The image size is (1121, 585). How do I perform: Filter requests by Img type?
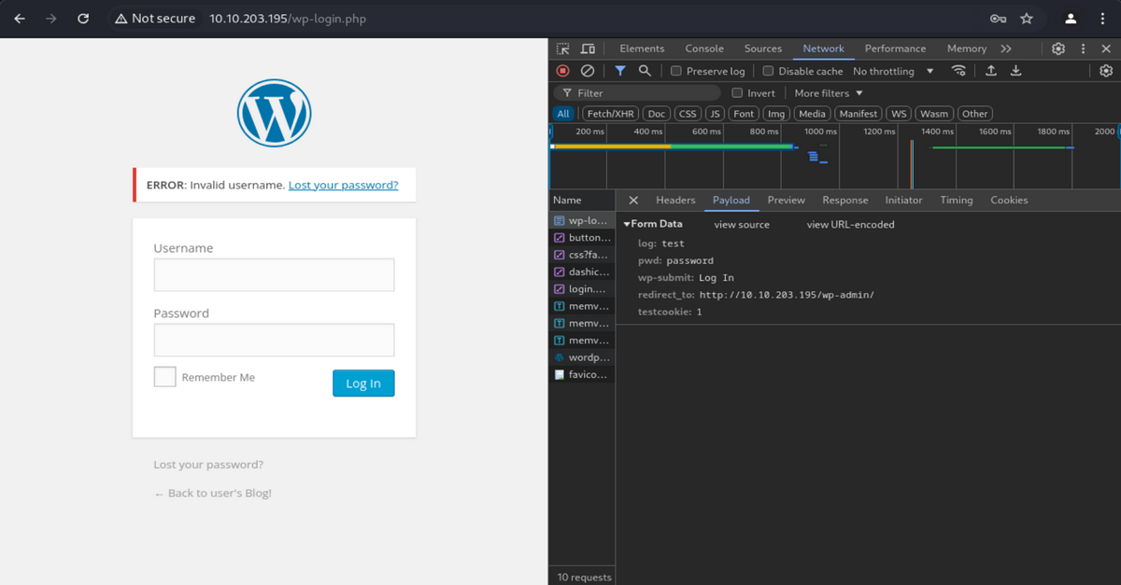pyautogui.click(x=776, y=114)
